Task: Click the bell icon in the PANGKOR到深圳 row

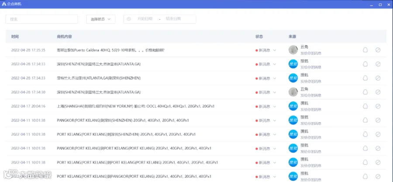Action: [365, 120]
